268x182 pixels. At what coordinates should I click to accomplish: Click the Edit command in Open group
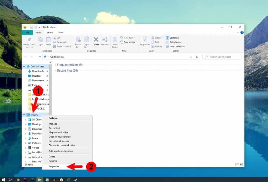[x=155, y=42]
